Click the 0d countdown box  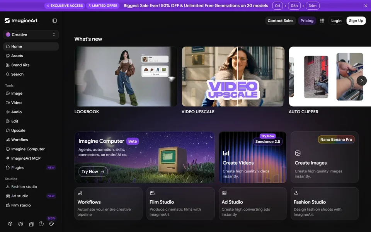tap(277, 6)
